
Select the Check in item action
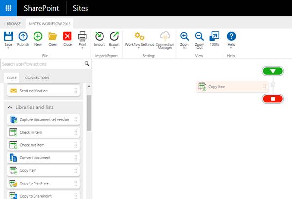tap(43, 132)
